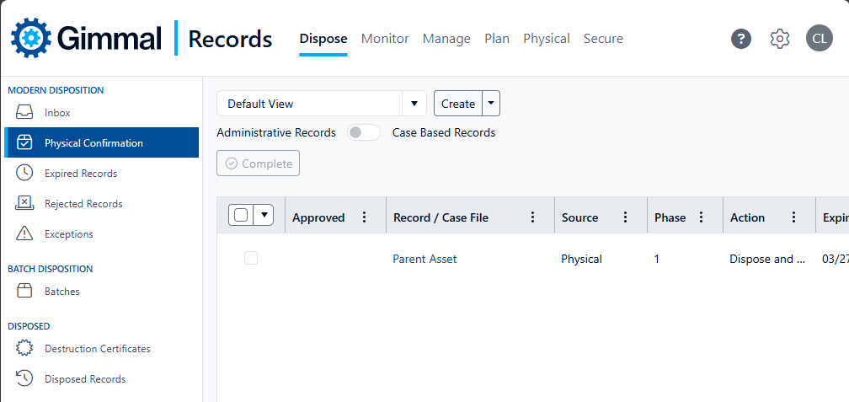This screenshot has width=849, height=402.
Task: Open the Expired Records clock icon
Action: pyautogui.click(x=24, y=174)
